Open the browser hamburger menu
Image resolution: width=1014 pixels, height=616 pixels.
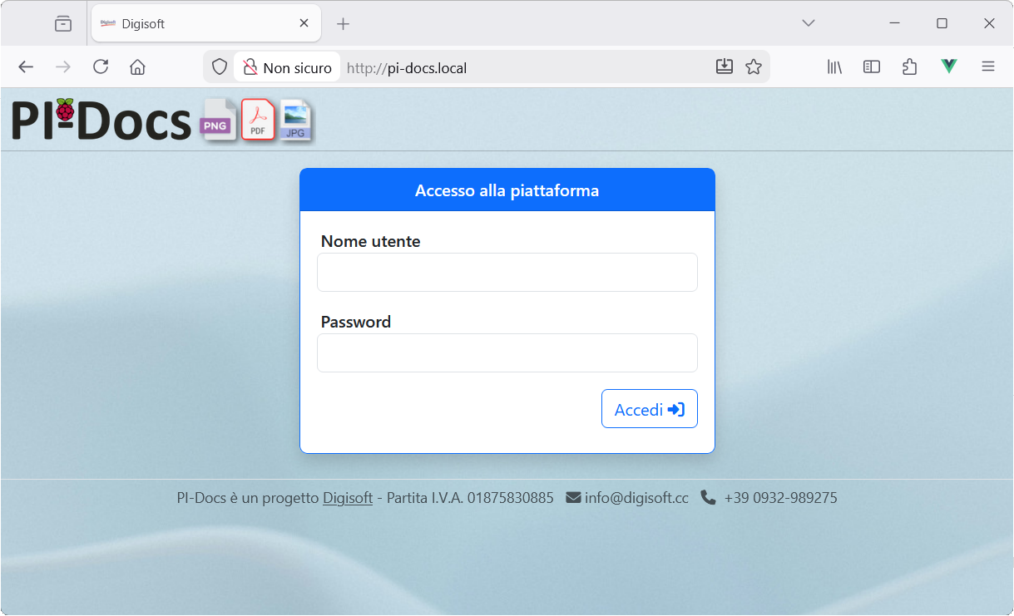988,67
